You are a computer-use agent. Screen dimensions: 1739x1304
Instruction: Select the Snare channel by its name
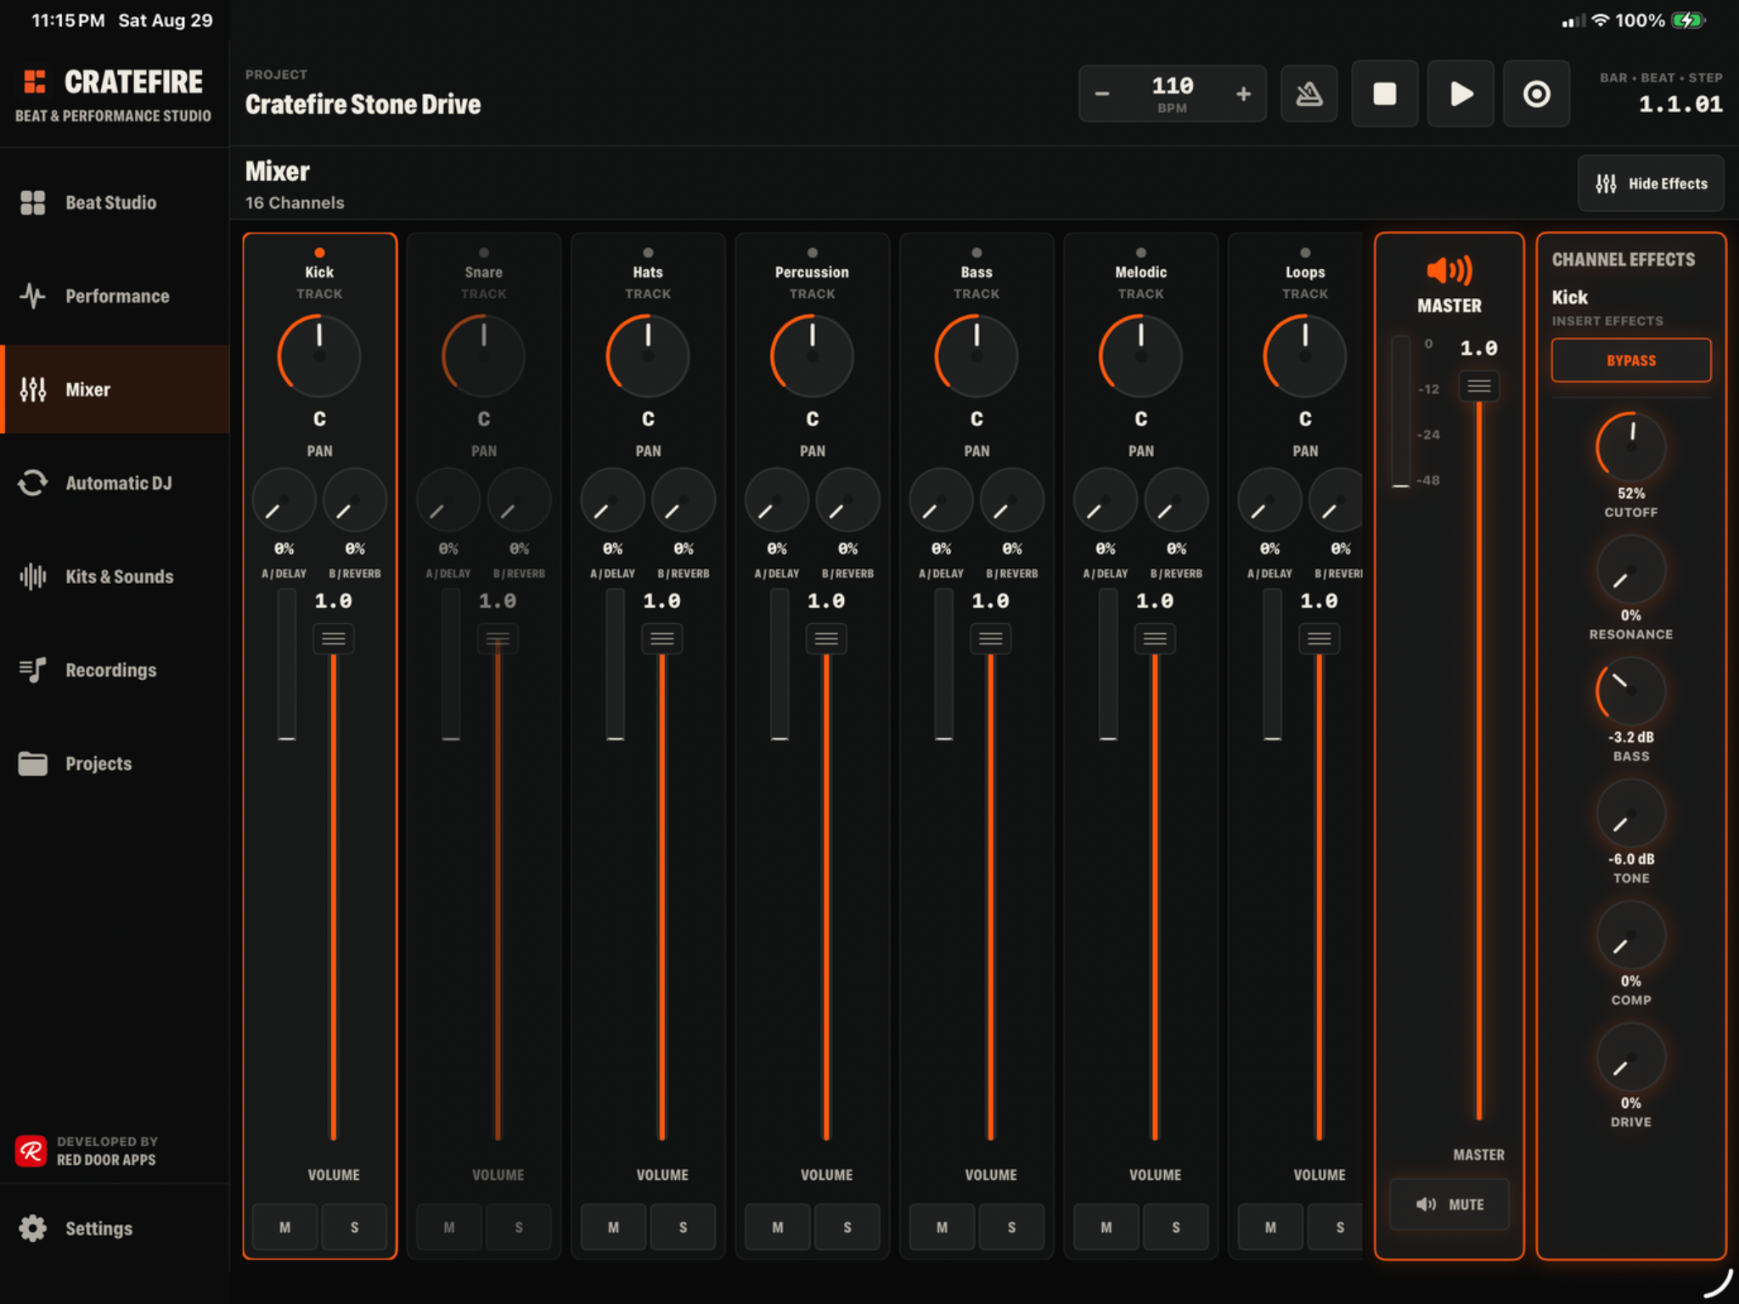click(484, 273)
